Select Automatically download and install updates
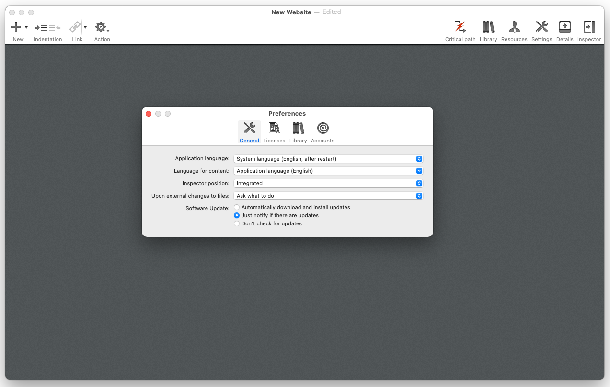This screenshot has width=610, height=387. click(237, 208)
